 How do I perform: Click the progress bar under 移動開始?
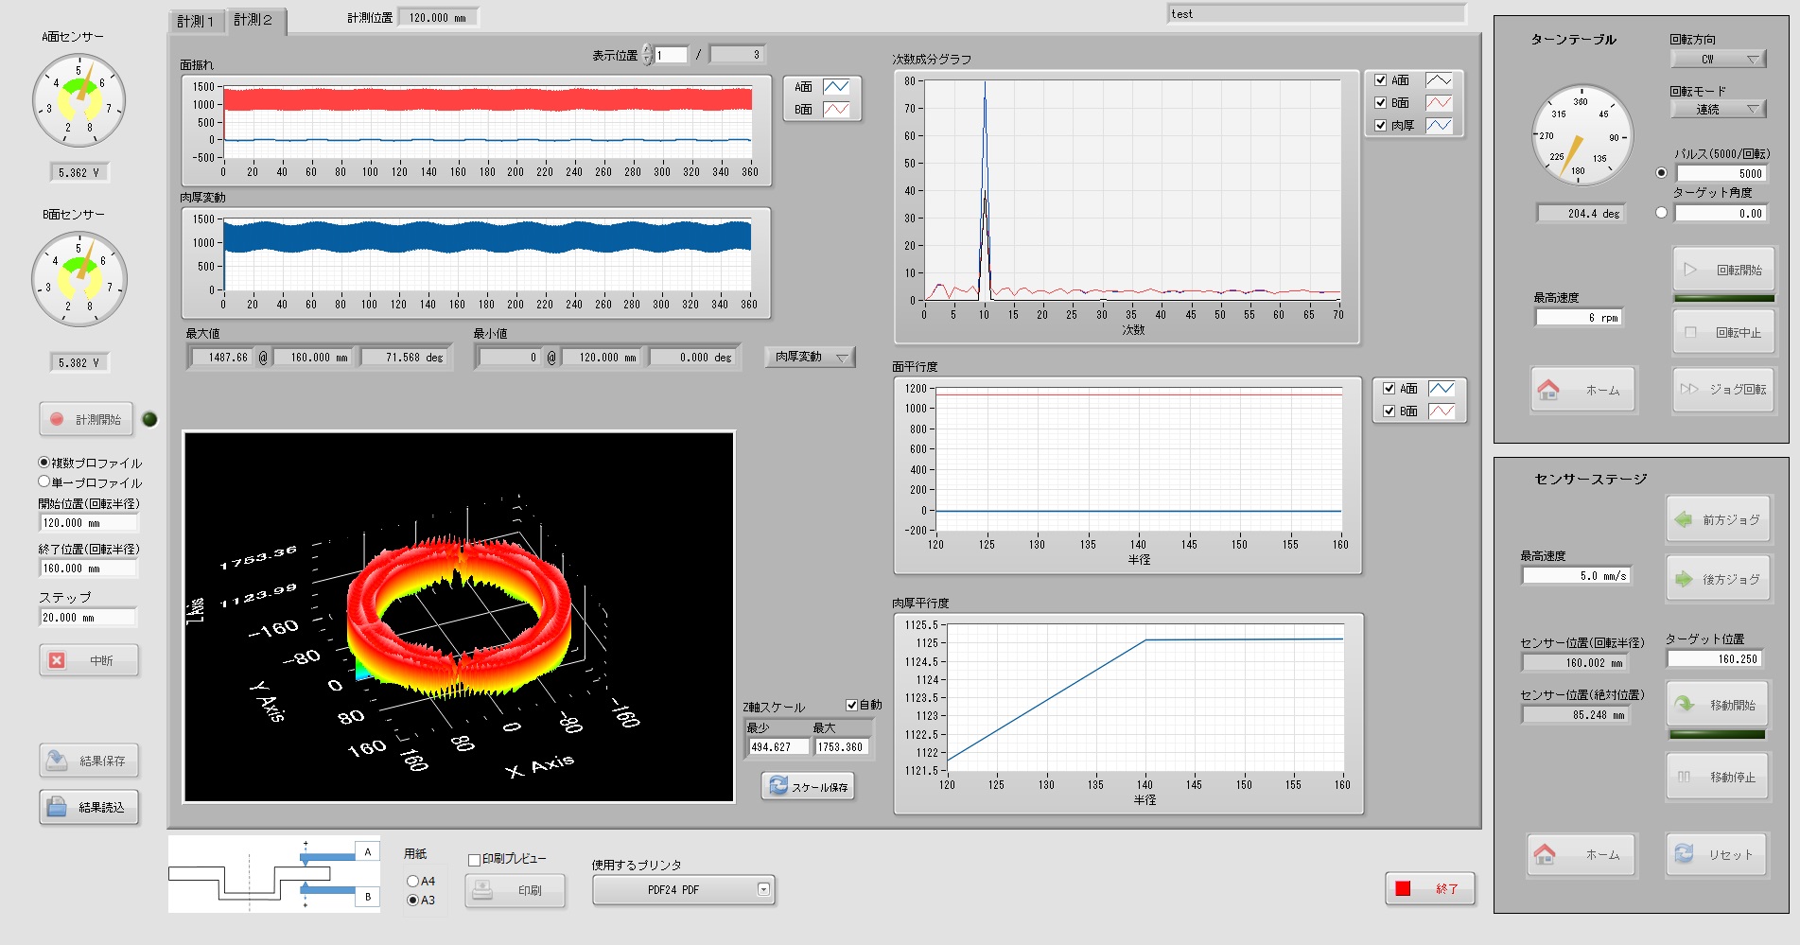[x=1718, y=734]
